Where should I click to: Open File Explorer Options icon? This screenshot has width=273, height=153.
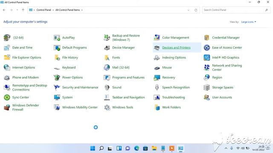(7, 57)
